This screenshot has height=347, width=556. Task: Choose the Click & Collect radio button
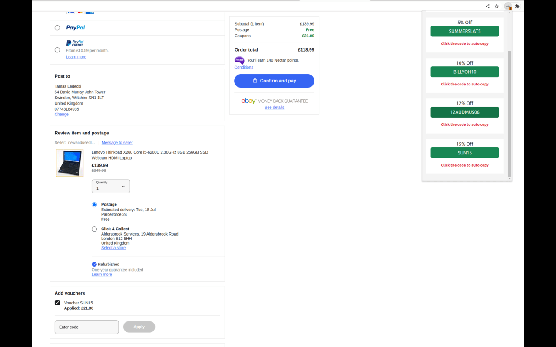(94, 229)
